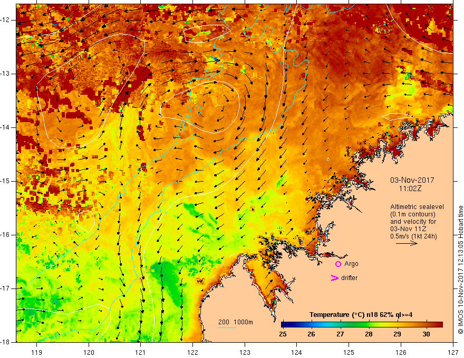The image size is (464, 358).
Task: Click the '0.5m/s (1kt 24h)' label
Action: pos(413,236)
